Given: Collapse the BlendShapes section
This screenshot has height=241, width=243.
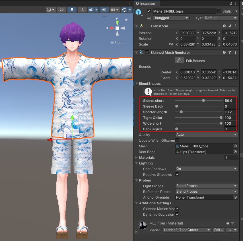Looking at the screenshot, I should click(x=137, y=84).
